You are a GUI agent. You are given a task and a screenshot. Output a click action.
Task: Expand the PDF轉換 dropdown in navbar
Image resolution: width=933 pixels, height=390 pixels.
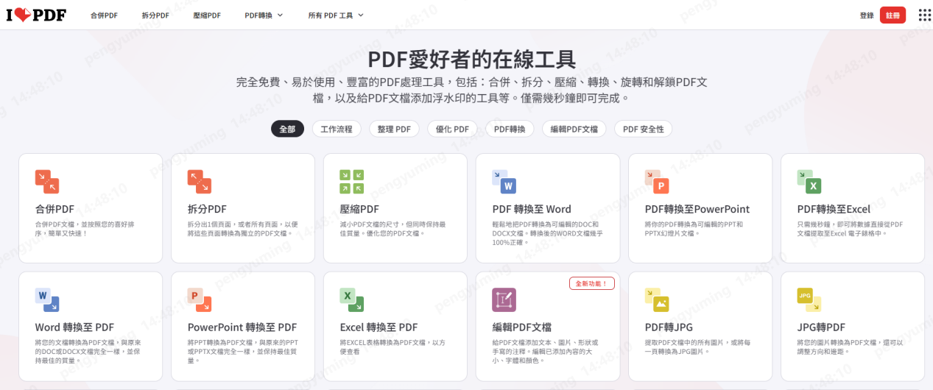coord(264,15)
